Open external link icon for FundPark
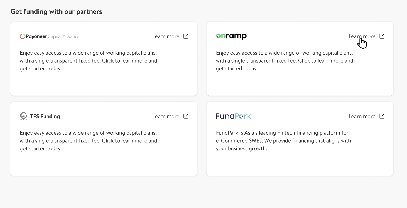This screenshot has height=208, width=407. point(382,116)
